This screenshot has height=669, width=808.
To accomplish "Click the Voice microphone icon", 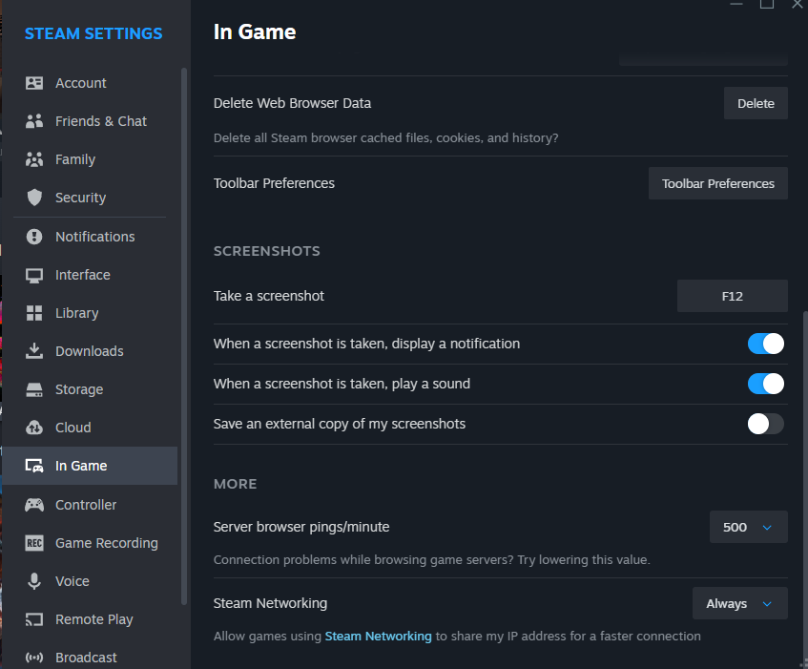I will pyautogui.click(x=34, y=581).
